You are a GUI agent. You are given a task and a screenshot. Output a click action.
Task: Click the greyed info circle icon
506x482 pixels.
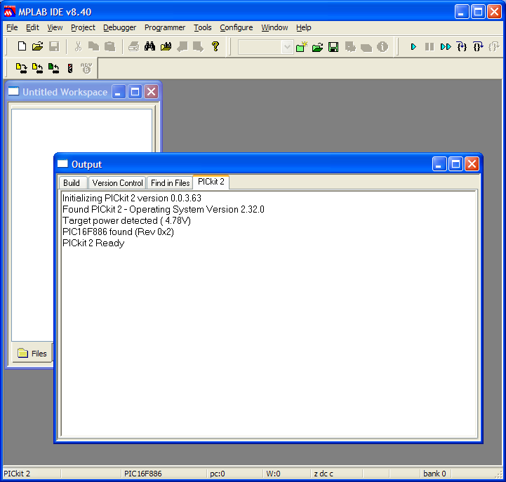coord(382,47)
